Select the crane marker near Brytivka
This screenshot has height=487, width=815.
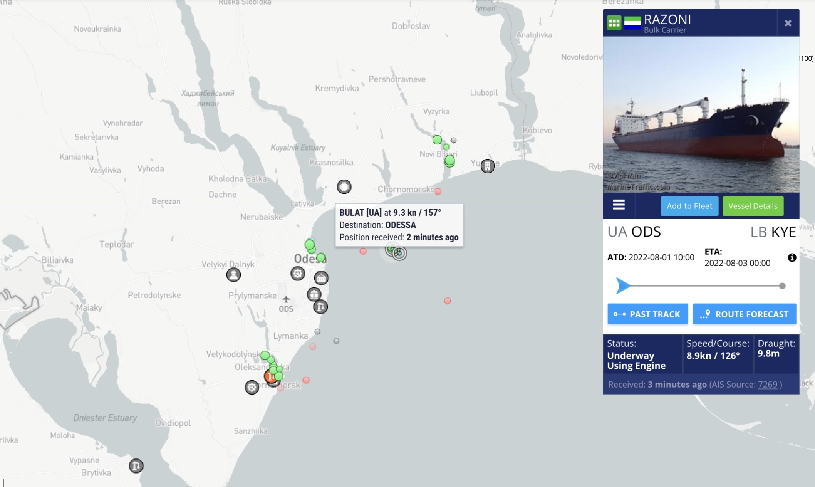click(x=136, y=466)
